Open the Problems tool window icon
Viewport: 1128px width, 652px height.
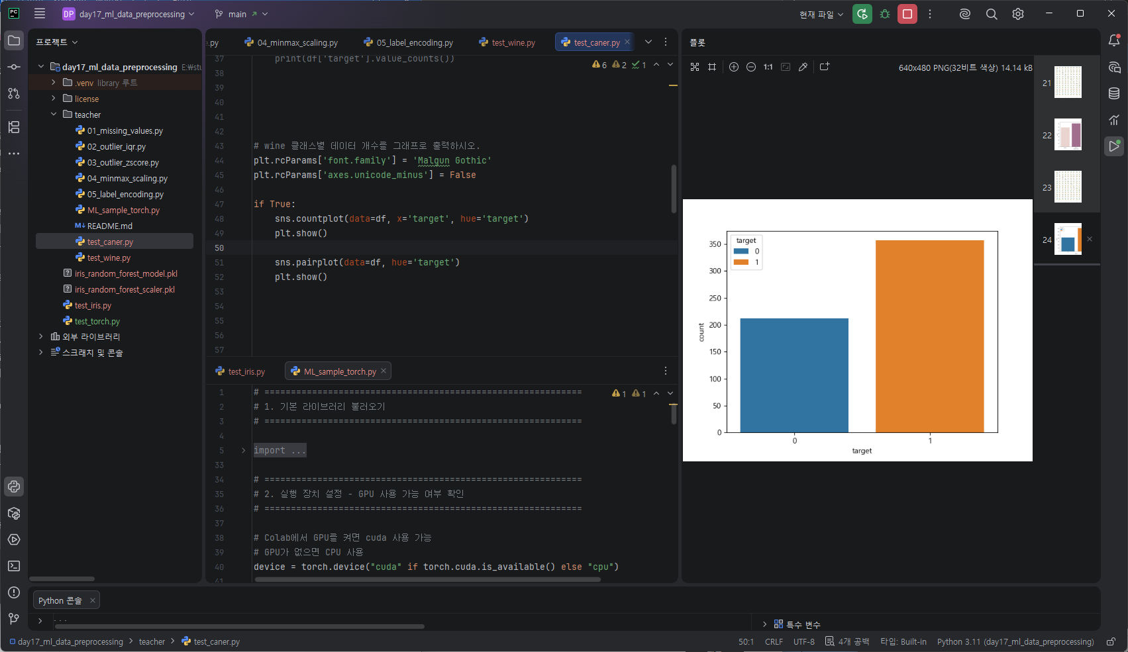(14, 592)
